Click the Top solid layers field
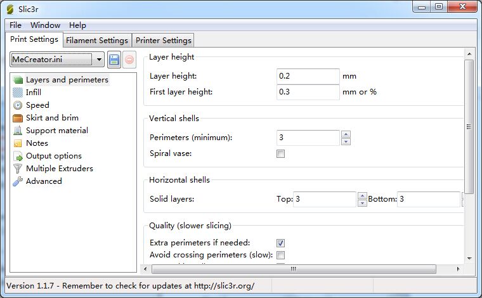Image resolution: width=482 pixels, height=298 pixels. coord(325,199)
